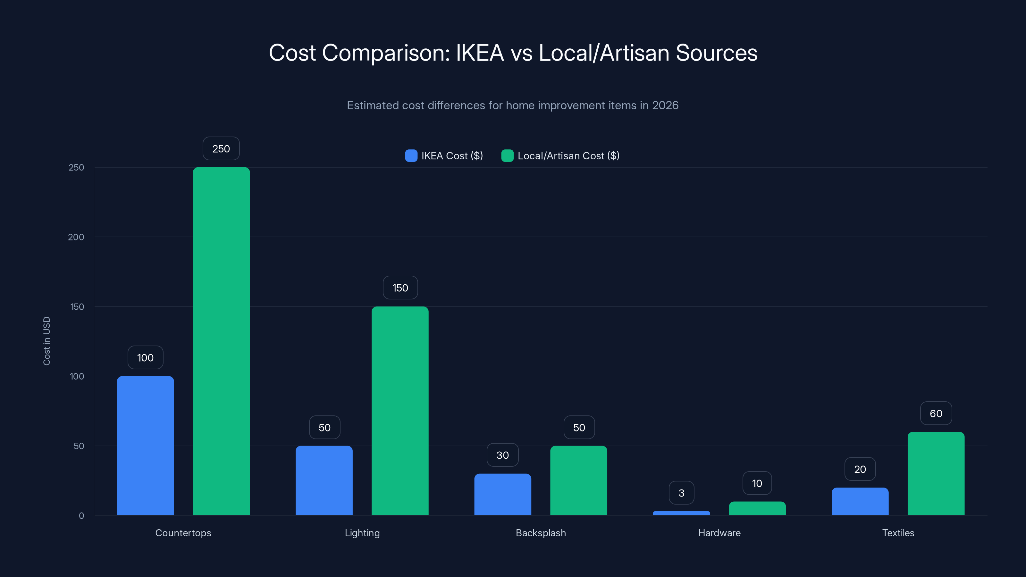This screenshot has width=1026, height=577.
Task: Click the 250 y-axis tick label
Action: click(77, 167)
